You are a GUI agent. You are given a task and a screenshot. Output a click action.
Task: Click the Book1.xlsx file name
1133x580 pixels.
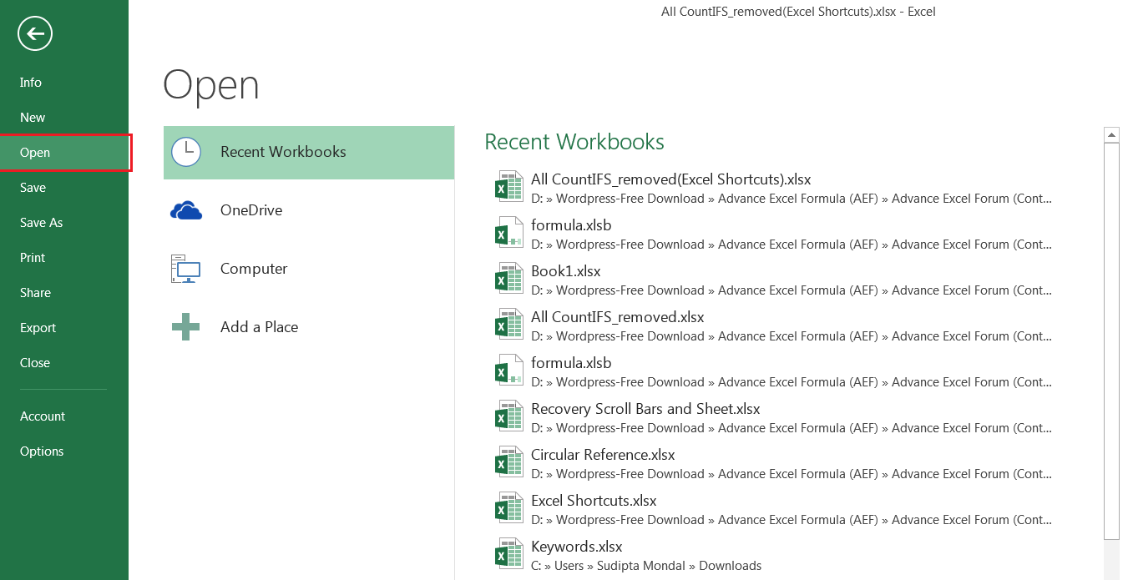click(x=565, y=271)
